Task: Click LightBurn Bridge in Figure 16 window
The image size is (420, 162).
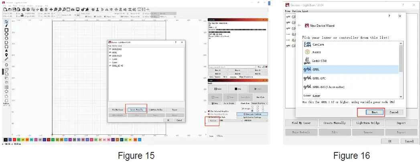Action: (x=367, y=123)
